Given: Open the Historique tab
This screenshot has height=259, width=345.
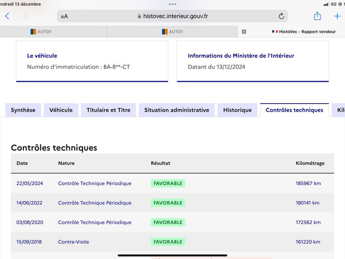Looking at the screenshot, I should (238, 110).
